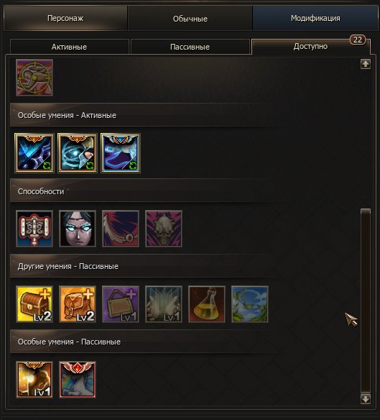Click the purple bag Lv1 skill icon

pyautogui.click(x=121, y=304)
